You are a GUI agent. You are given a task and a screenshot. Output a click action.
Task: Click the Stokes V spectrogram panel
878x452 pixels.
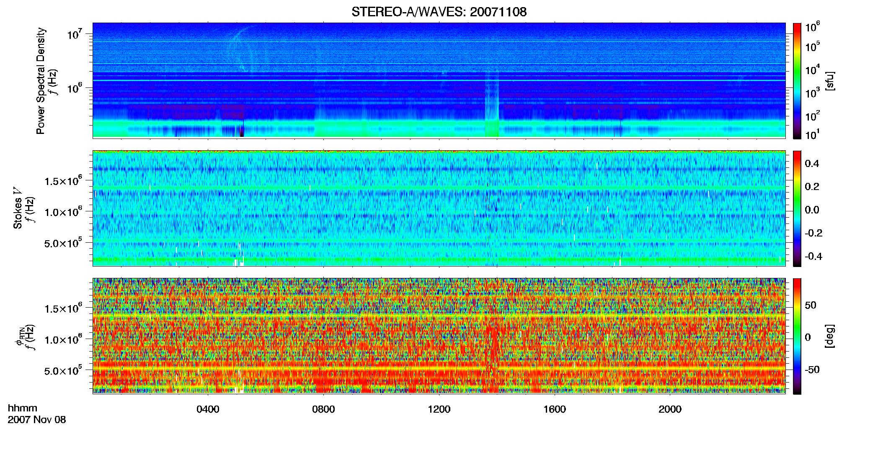pos(439,208)
